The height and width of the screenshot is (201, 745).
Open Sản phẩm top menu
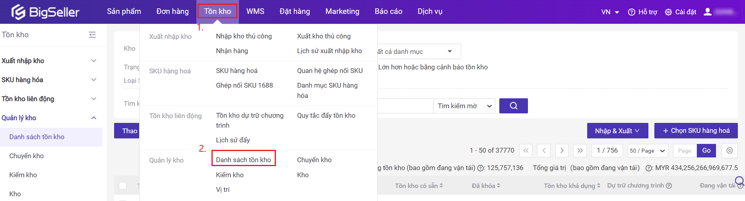124,11
